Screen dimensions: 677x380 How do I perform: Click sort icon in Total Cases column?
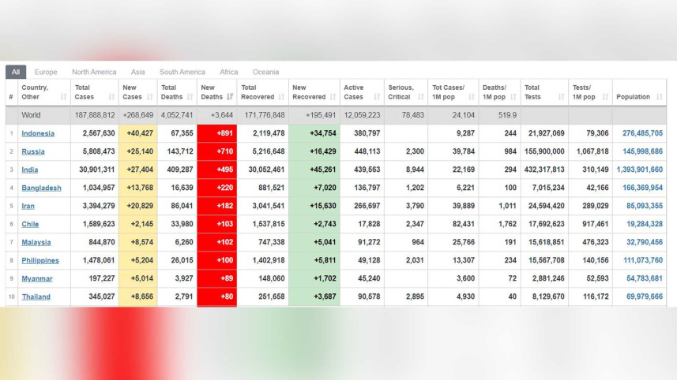click(x=111, y=97)
